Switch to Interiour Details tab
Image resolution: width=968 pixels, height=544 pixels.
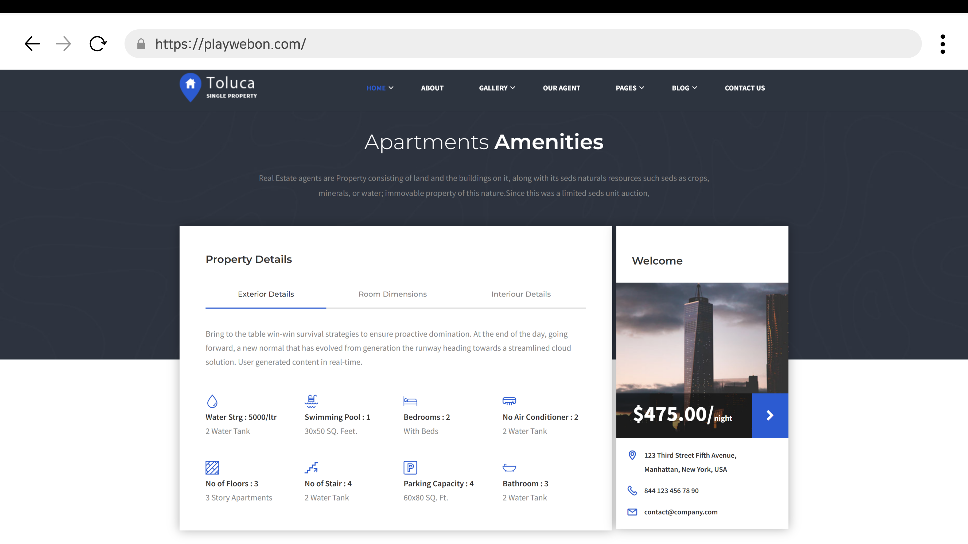pos(521,294)
